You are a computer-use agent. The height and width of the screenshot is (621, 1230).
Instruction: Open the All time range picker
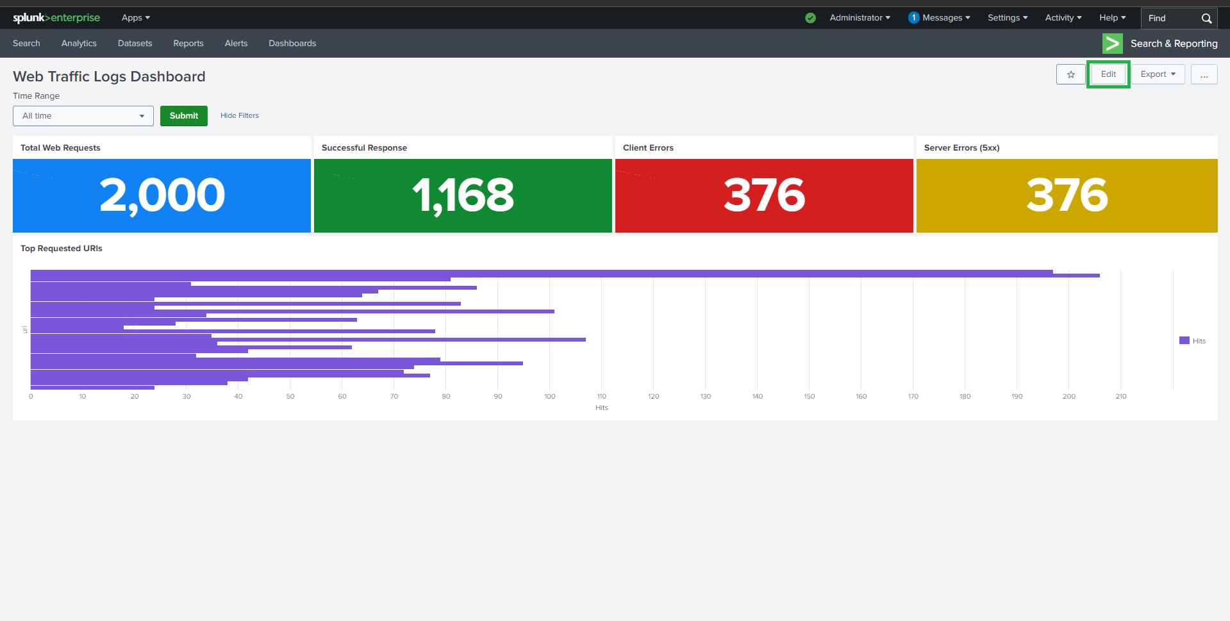[x=83, y=116]
